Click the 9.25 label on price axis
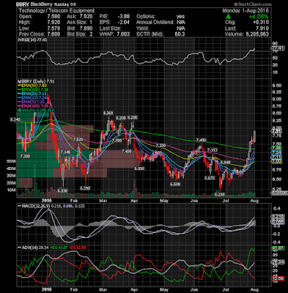 point(277,92)
